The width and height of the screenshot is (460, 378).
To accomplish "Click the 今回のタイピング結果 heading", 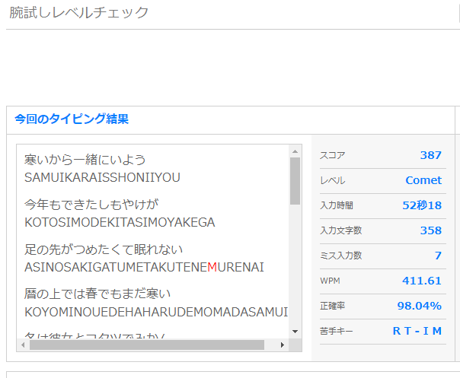I will tap(72, 119).
